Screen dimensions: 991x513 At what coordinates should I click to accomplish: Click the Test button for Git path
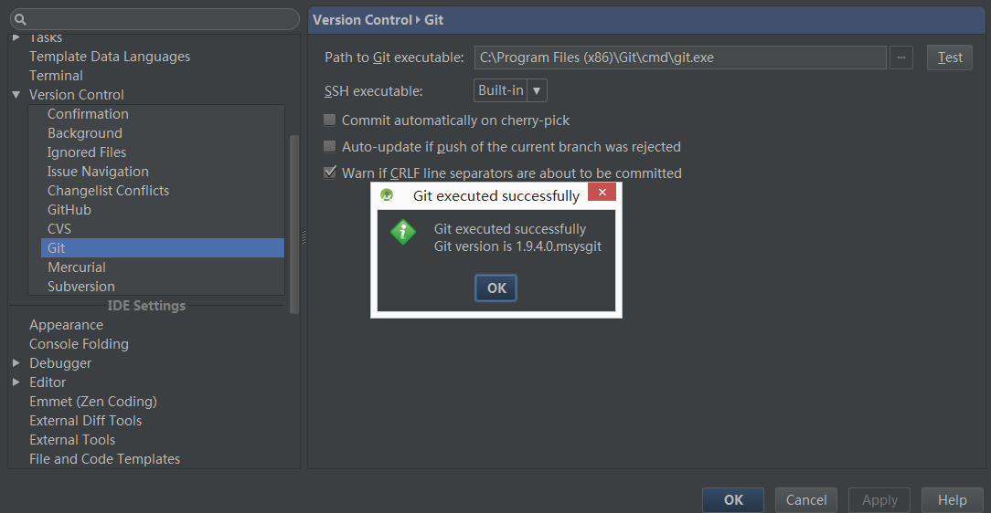point(949,58)
